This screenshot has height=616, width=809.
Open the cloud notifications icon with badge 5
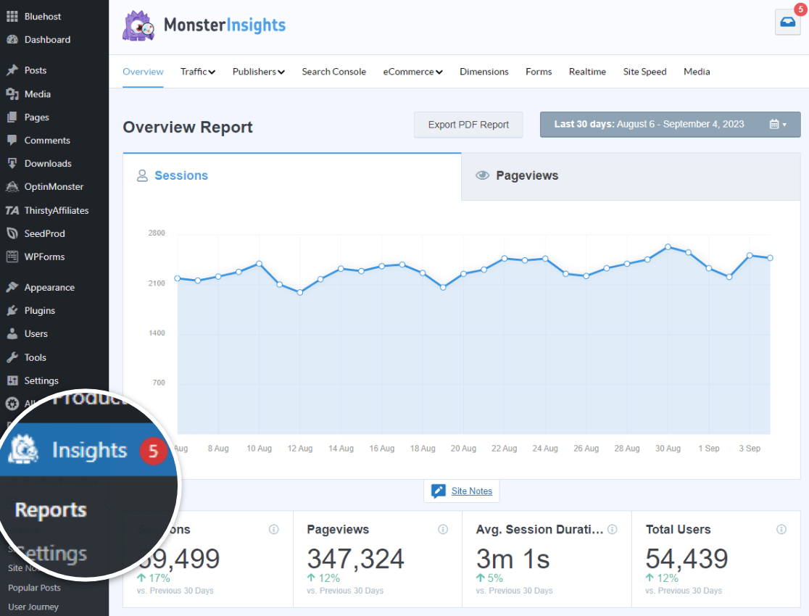click(x=787, y=22)
